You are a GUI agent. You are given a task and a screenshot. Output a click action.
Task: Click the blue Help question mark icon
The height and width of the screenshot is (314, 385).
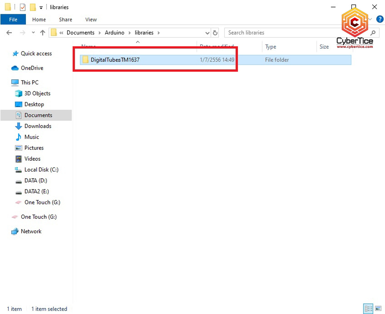(x=380, y=19)
